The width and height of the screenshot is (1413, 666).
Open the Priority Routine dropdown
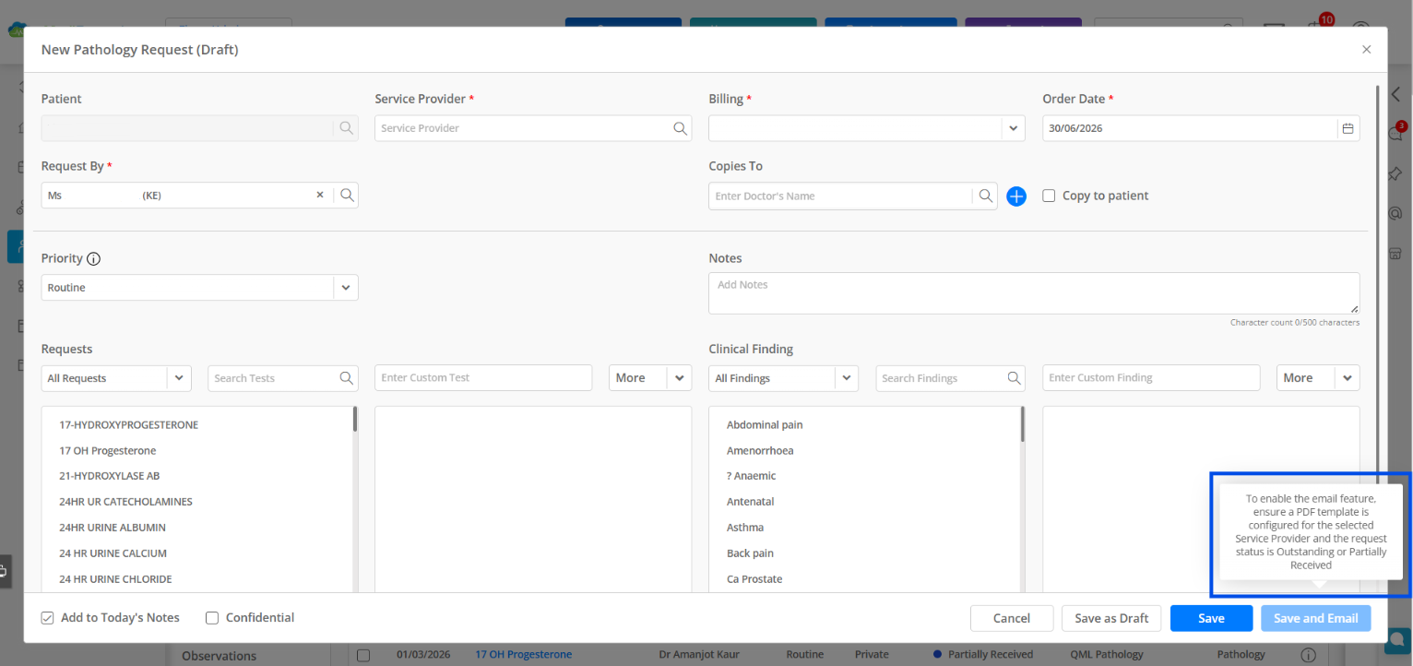346,288
